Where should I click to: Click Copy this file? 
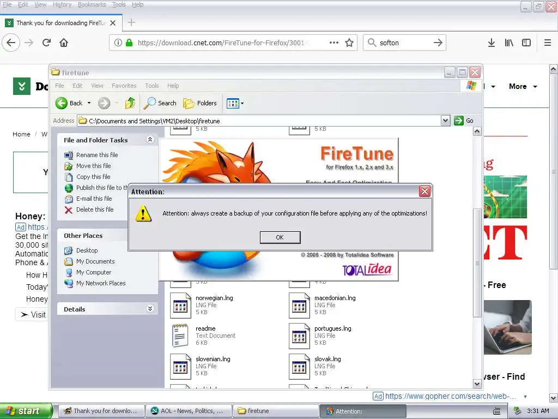(x=93, y=177)
